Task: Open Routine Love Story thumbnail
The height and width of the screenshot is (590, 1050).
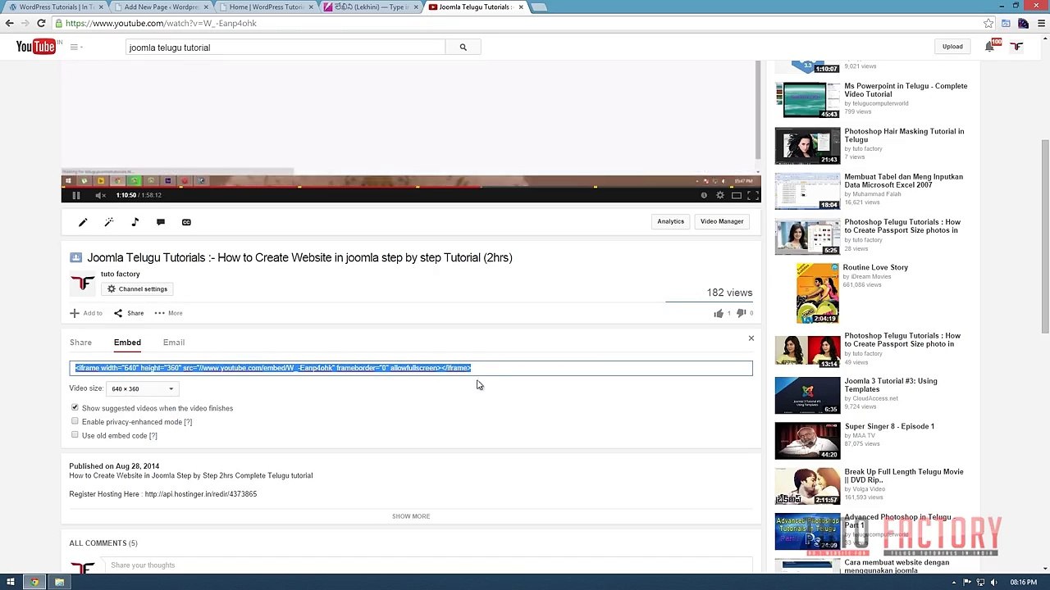Action: pos(817,293)
